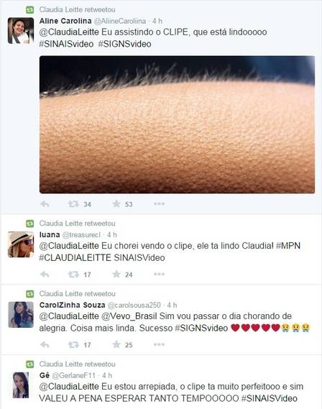This screenshot has width=322, height=409.
Task: Click the #SINAISvideo hashtag in Aline's tweet
Action: click(x=66, y=44)
